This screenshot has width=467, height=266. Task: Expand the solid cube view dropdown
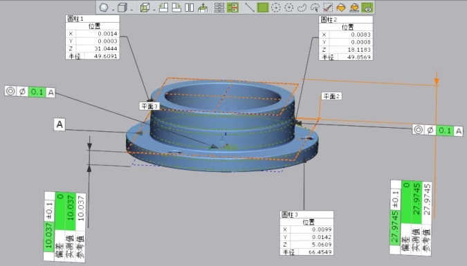131,10
